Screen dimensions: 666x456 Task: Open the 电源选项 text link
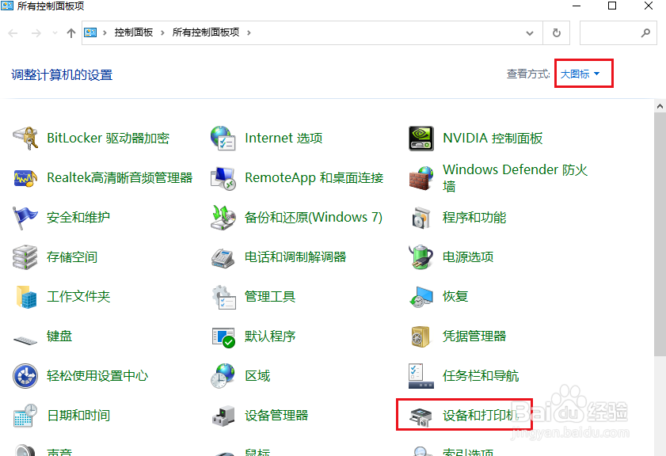pyautogui.click(x=468, y=256)
